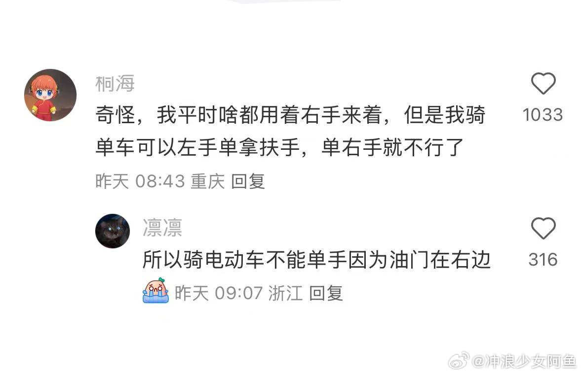The width and height of the screenshot is (582, 375).
Task: Tap the 浙江 location label
Action: pos(285,293)
